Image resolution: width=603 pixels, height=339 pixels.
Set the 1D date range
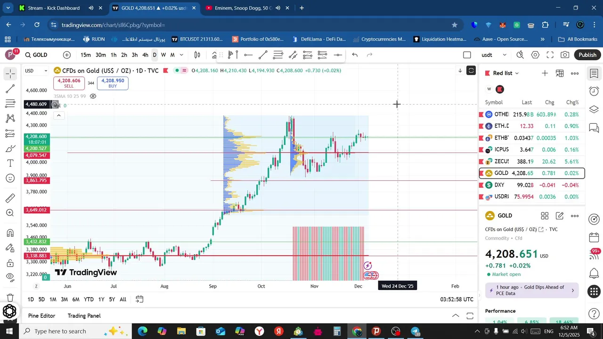pyautogui.click(x=31, y=299)
